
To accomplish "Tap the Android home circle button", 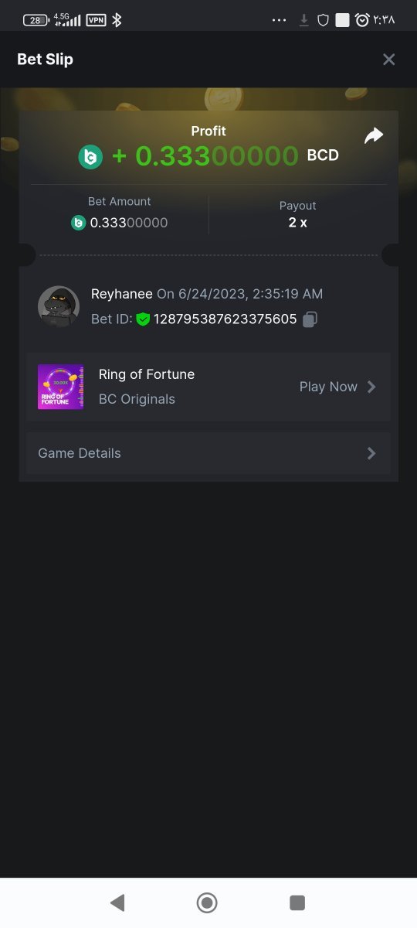I will tap(207, 902).
